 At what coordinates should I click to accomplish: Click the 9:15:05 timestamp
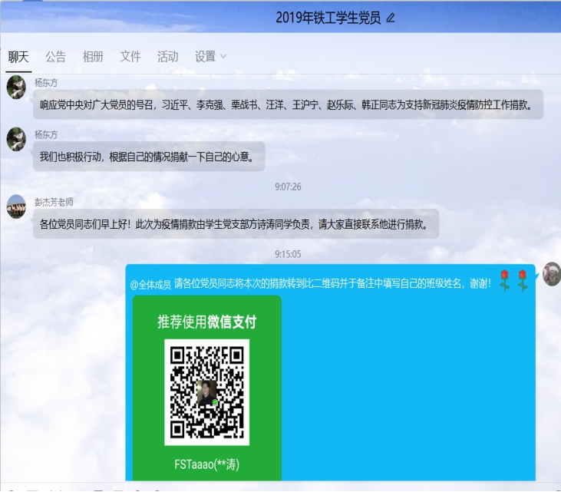tap(288, 254)
